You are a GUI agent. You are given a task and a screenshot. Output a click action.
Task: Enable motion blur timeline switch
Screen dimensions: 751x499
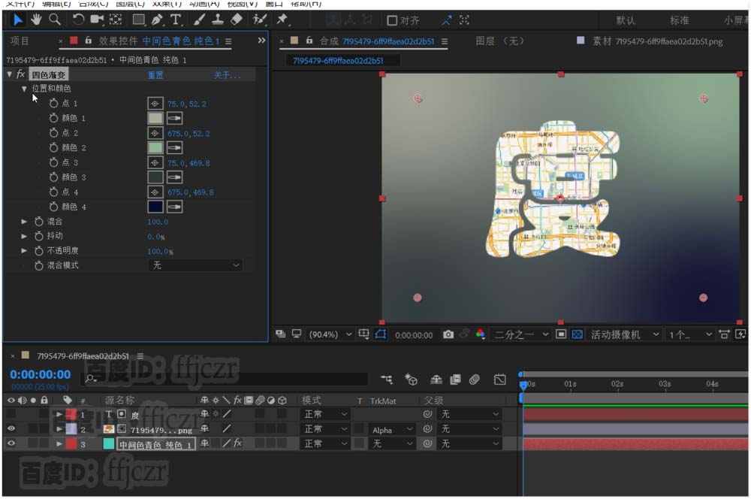[x=474, y=380]
